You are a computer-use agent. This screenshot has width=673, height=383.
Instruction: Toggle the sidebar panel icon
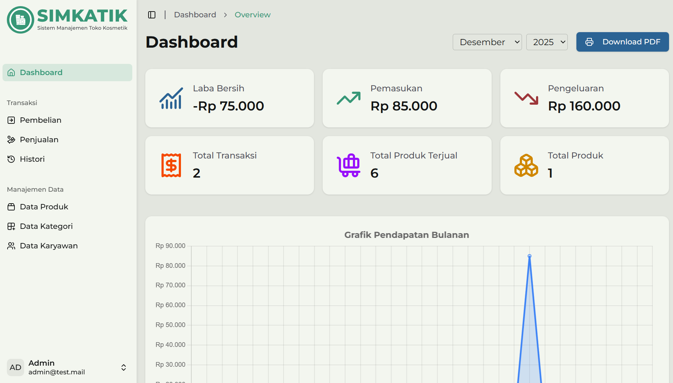152,15
